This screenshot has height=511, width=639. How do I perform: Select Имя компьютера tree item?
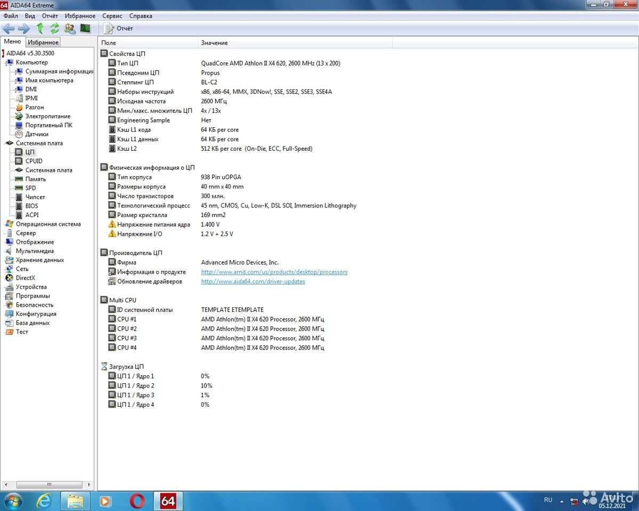point(50,80)
